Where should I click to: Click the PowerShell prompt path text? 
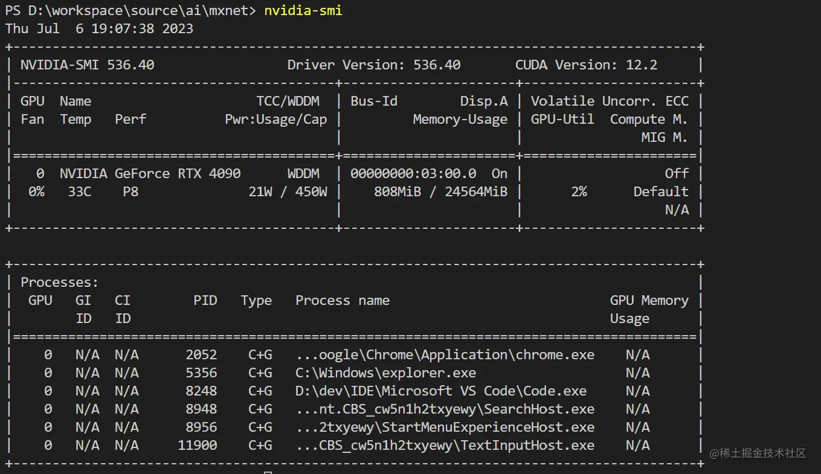click(x=130, y=10)
